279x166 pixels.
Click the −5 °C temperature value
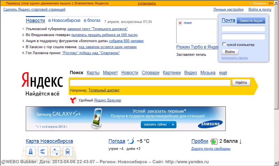click(143, 141)
